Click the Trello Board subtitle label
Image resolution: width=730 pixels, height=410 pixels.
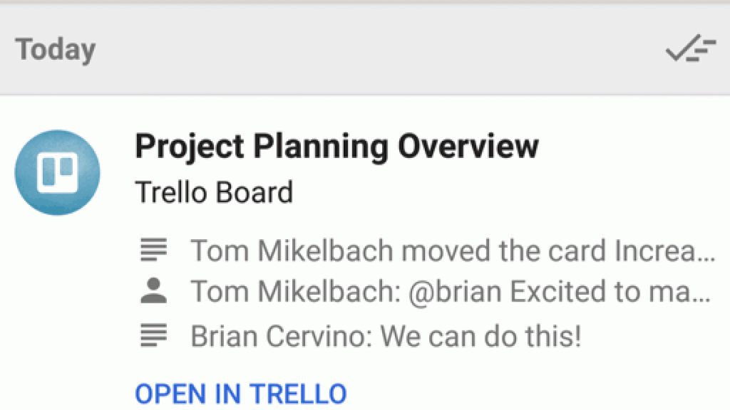(213, 191)
